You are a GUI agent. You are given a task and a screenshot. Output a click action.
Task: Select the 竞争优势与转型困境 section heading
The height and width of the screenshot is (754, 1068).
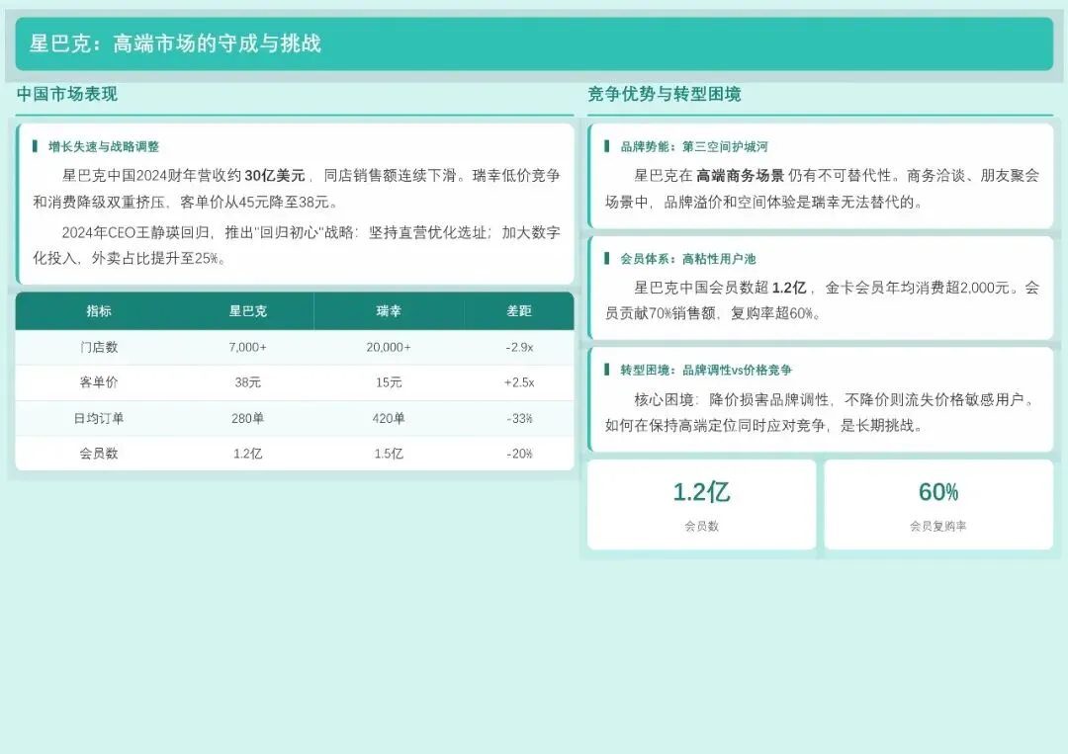pos(665,94)
